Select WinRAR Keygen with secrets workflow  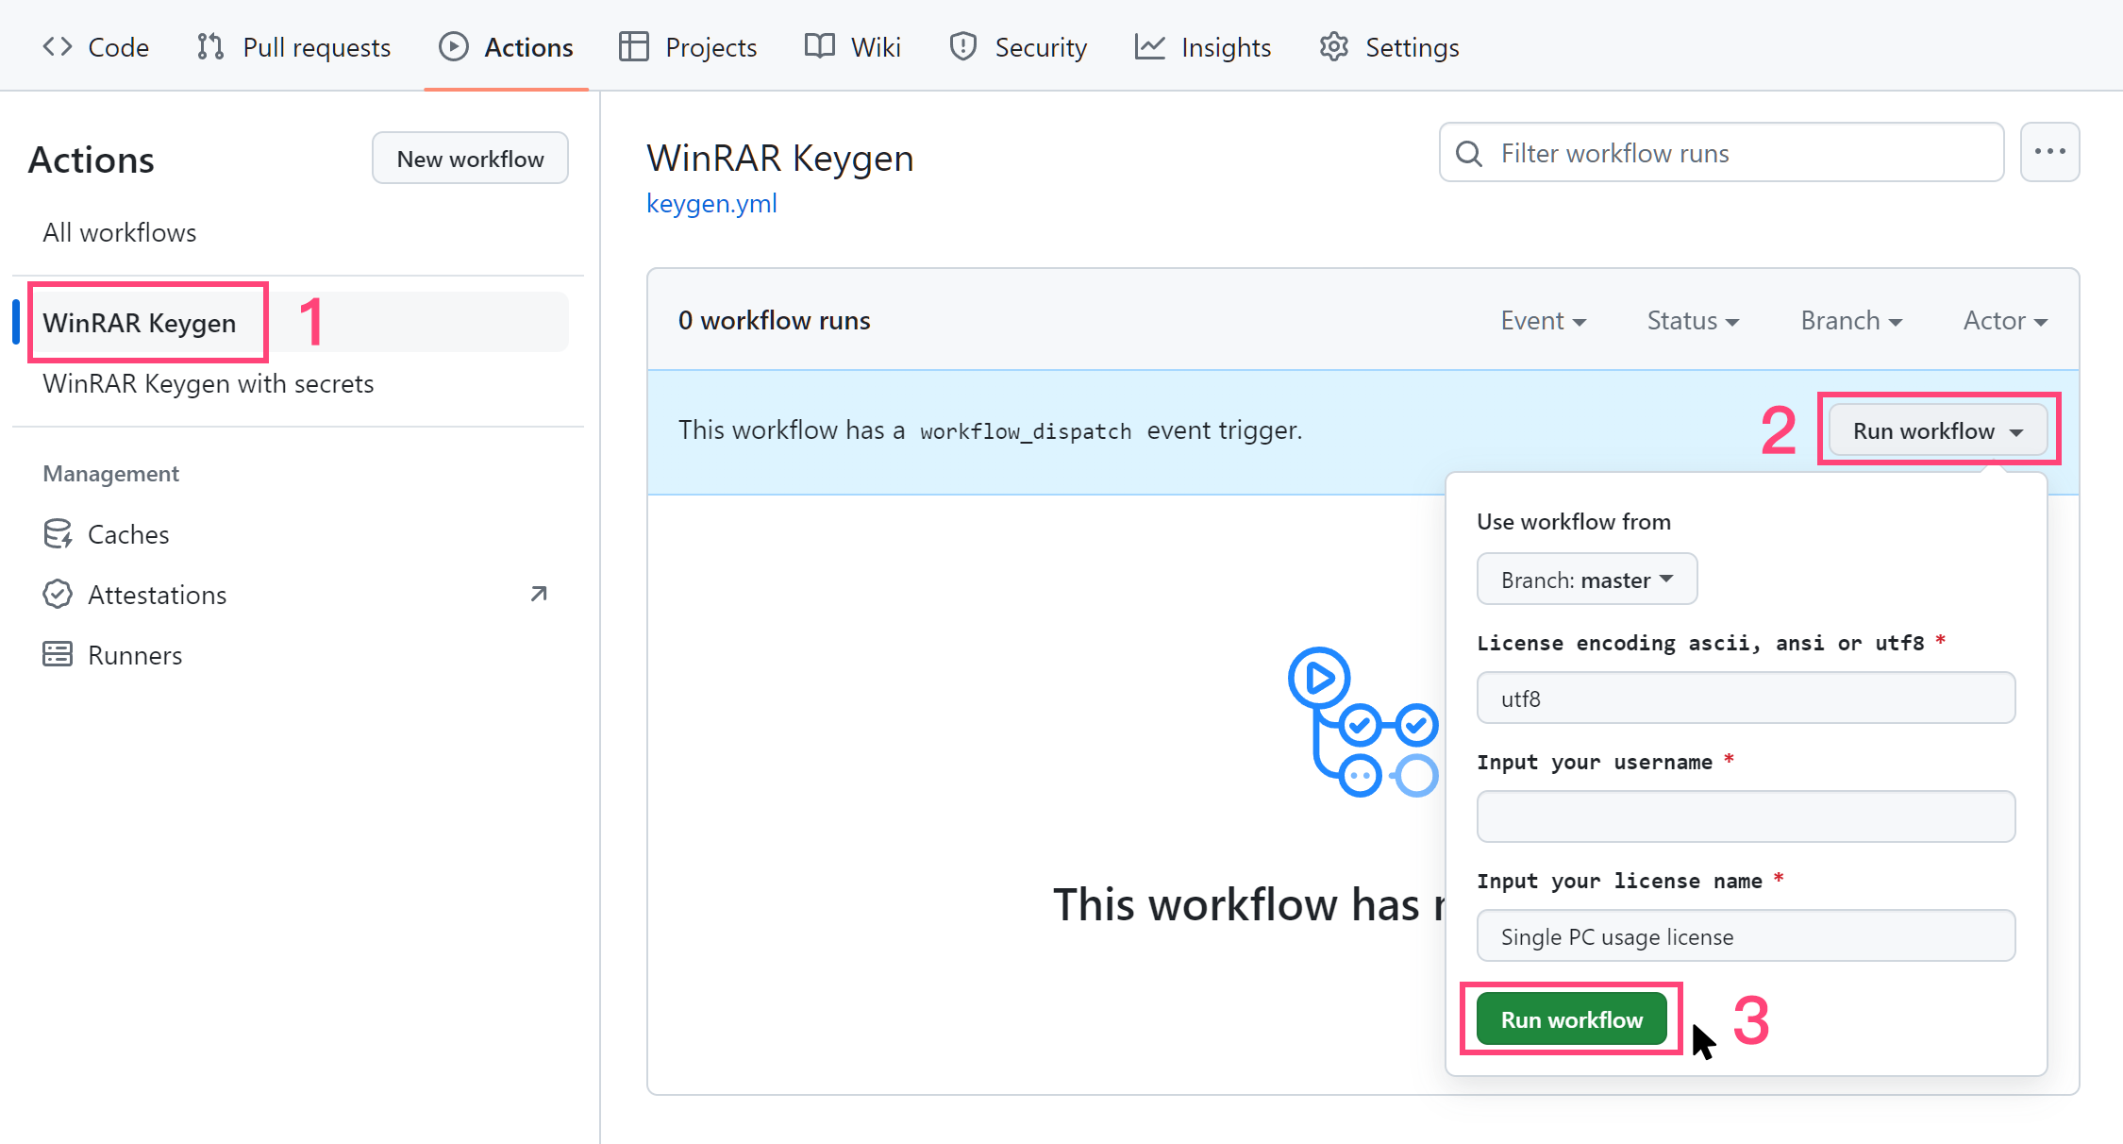(209, 383)
